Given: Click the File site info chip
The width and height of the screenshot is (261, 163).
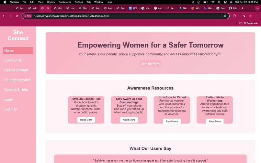Looking at the screenshot, I should [27, 16].
